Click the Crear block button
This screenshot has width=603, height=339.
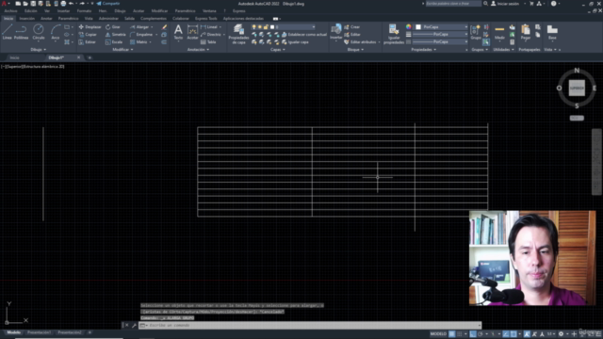click(352, 27)
